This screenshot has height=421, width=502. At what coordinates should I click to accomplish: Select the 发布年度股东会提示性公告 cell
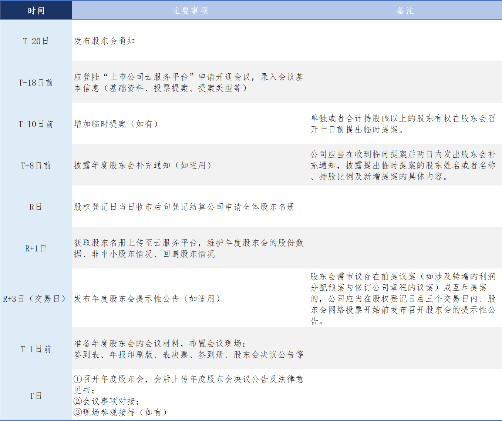tap(147, 298)
